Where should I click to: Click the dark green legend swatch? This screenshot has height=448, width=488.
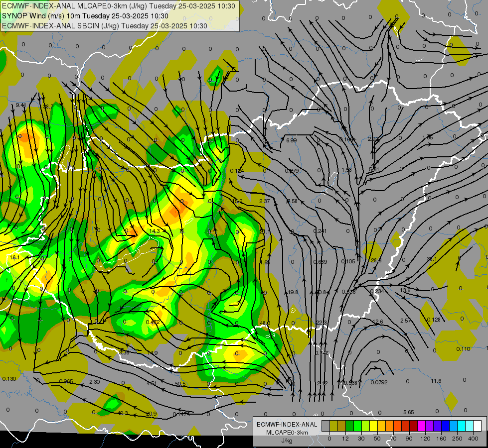tap(350, 426)
